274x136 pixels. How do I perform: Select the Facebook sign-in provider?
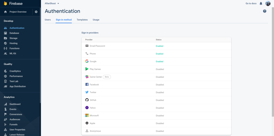pos(156,85)
